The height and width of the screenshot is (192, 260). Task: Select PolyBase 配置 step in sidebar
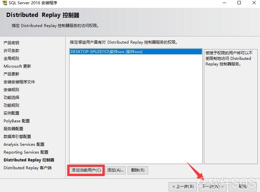click(x=17, y=121)
